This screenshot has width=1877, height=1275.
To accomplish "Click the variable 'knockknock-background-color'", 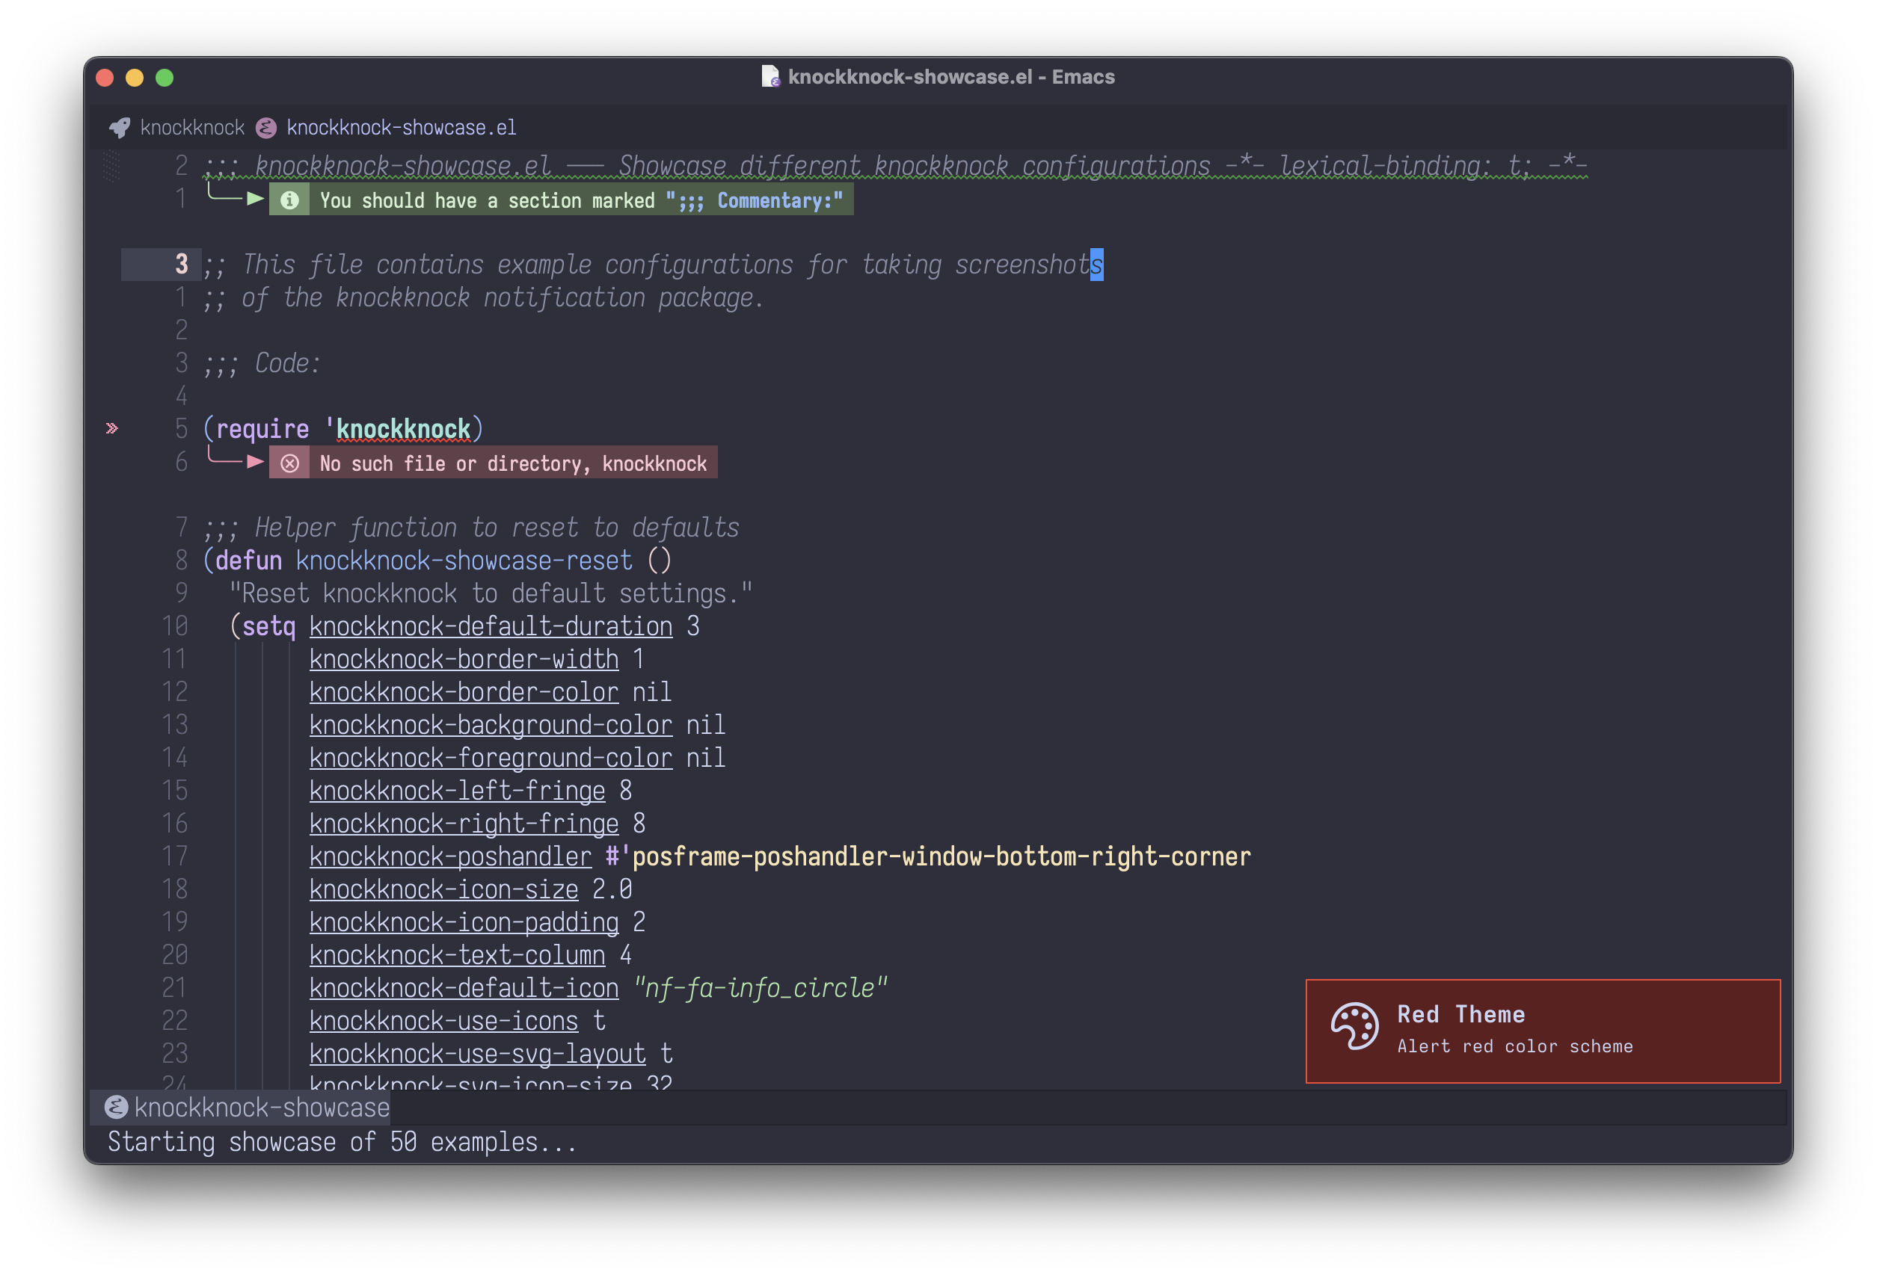I will click(491, 725).
